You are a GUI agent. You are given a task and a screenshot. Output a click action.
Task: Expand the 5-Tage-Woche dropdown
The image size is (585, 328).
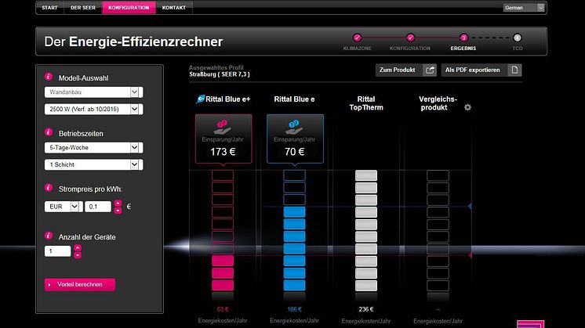click(93, 147)
